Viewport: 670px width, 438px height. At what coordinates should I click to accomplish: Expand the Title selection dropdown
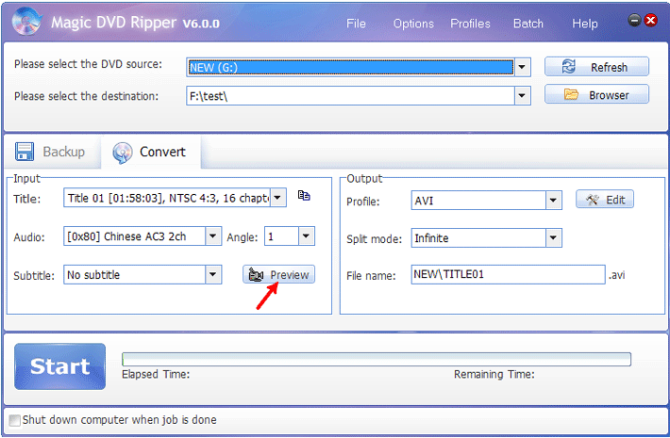[x=277, y=198]
